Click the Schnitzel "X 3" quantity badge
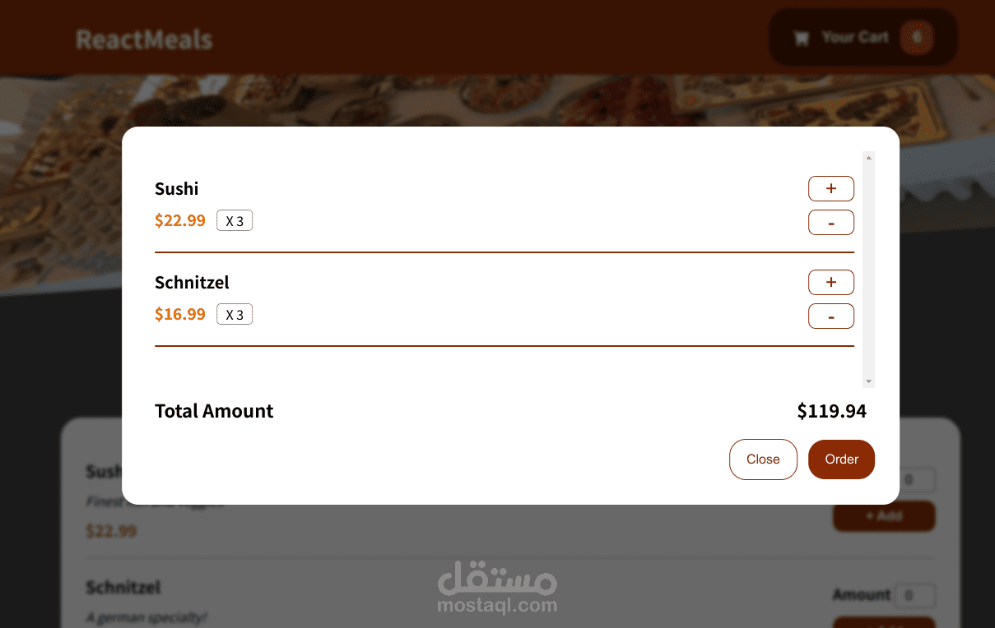The width and height of the screenshot is (995, 628). [235, 315]
